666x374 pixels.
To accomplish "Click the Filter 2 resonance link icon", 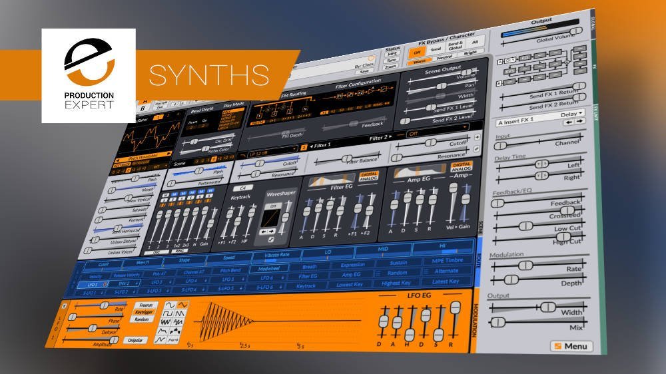I will pos(476,148).
